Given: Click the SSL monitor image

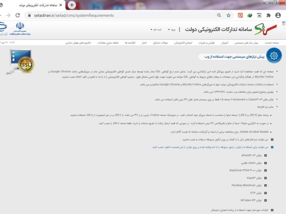Looking at the screenshot, I should 21,62.
